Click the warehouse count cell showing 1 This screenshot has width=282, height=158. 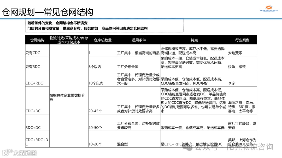click(x=103, y=50)
